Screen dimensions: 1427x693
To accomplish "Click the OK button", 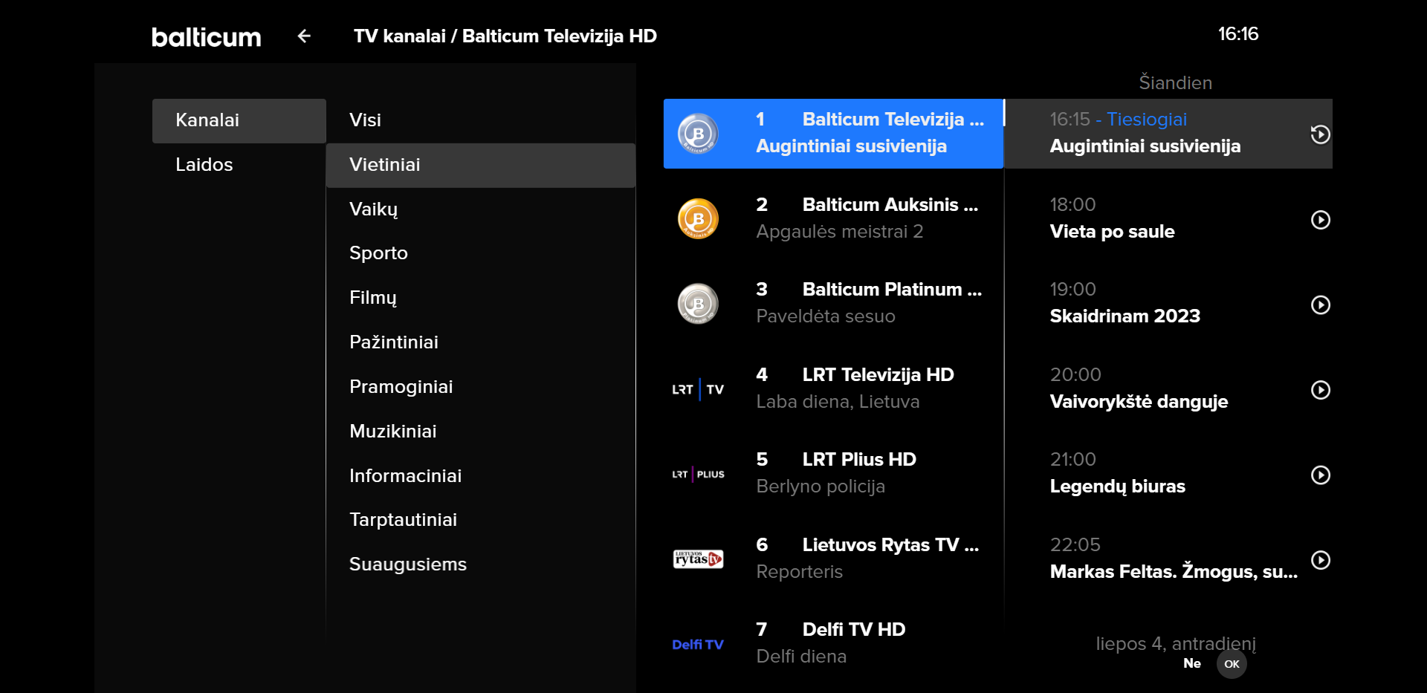I will point(1232,664).
